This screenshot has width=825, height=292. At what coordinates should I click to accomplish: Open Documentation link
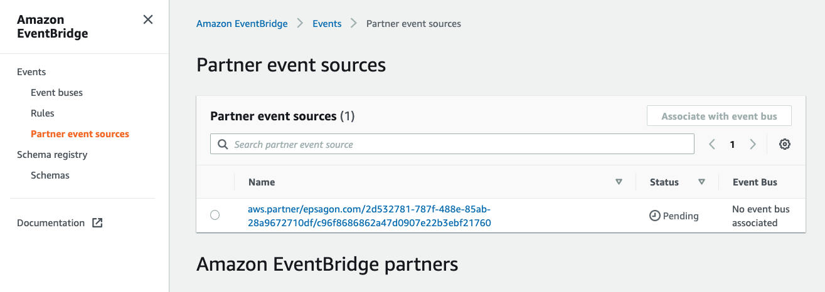[x=51, y=223]
